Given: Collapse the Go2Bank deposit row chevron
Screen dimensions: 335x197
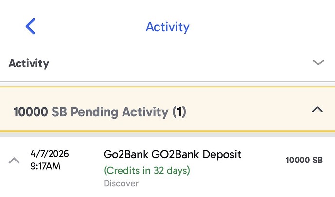Looking at the screenshot, I should click(x=15, y=160).
